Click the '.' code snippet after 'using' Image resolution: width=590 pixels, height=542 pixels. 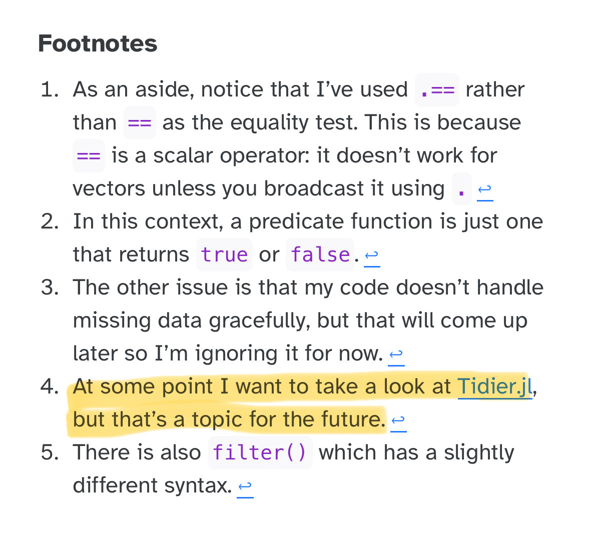point(462,188)
